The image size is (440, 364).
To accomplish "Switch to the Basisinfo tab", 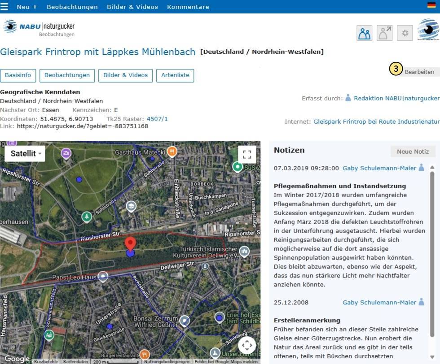I will click(x=18, y=75).
